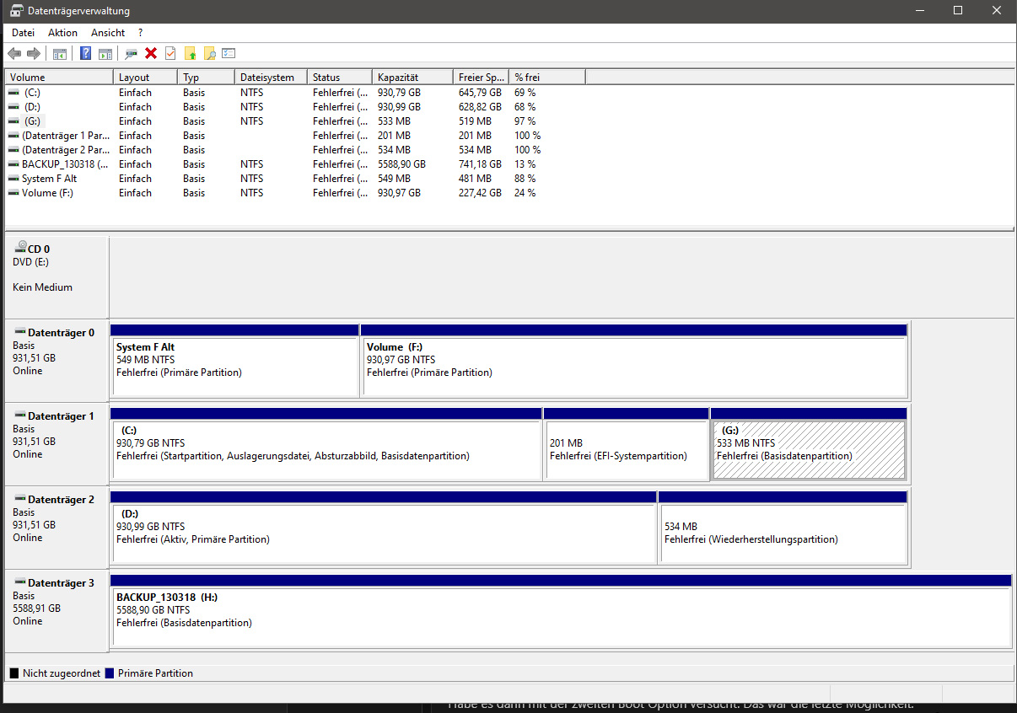
Task: Click the folder with green arrow icon
Action: (191, 54)
